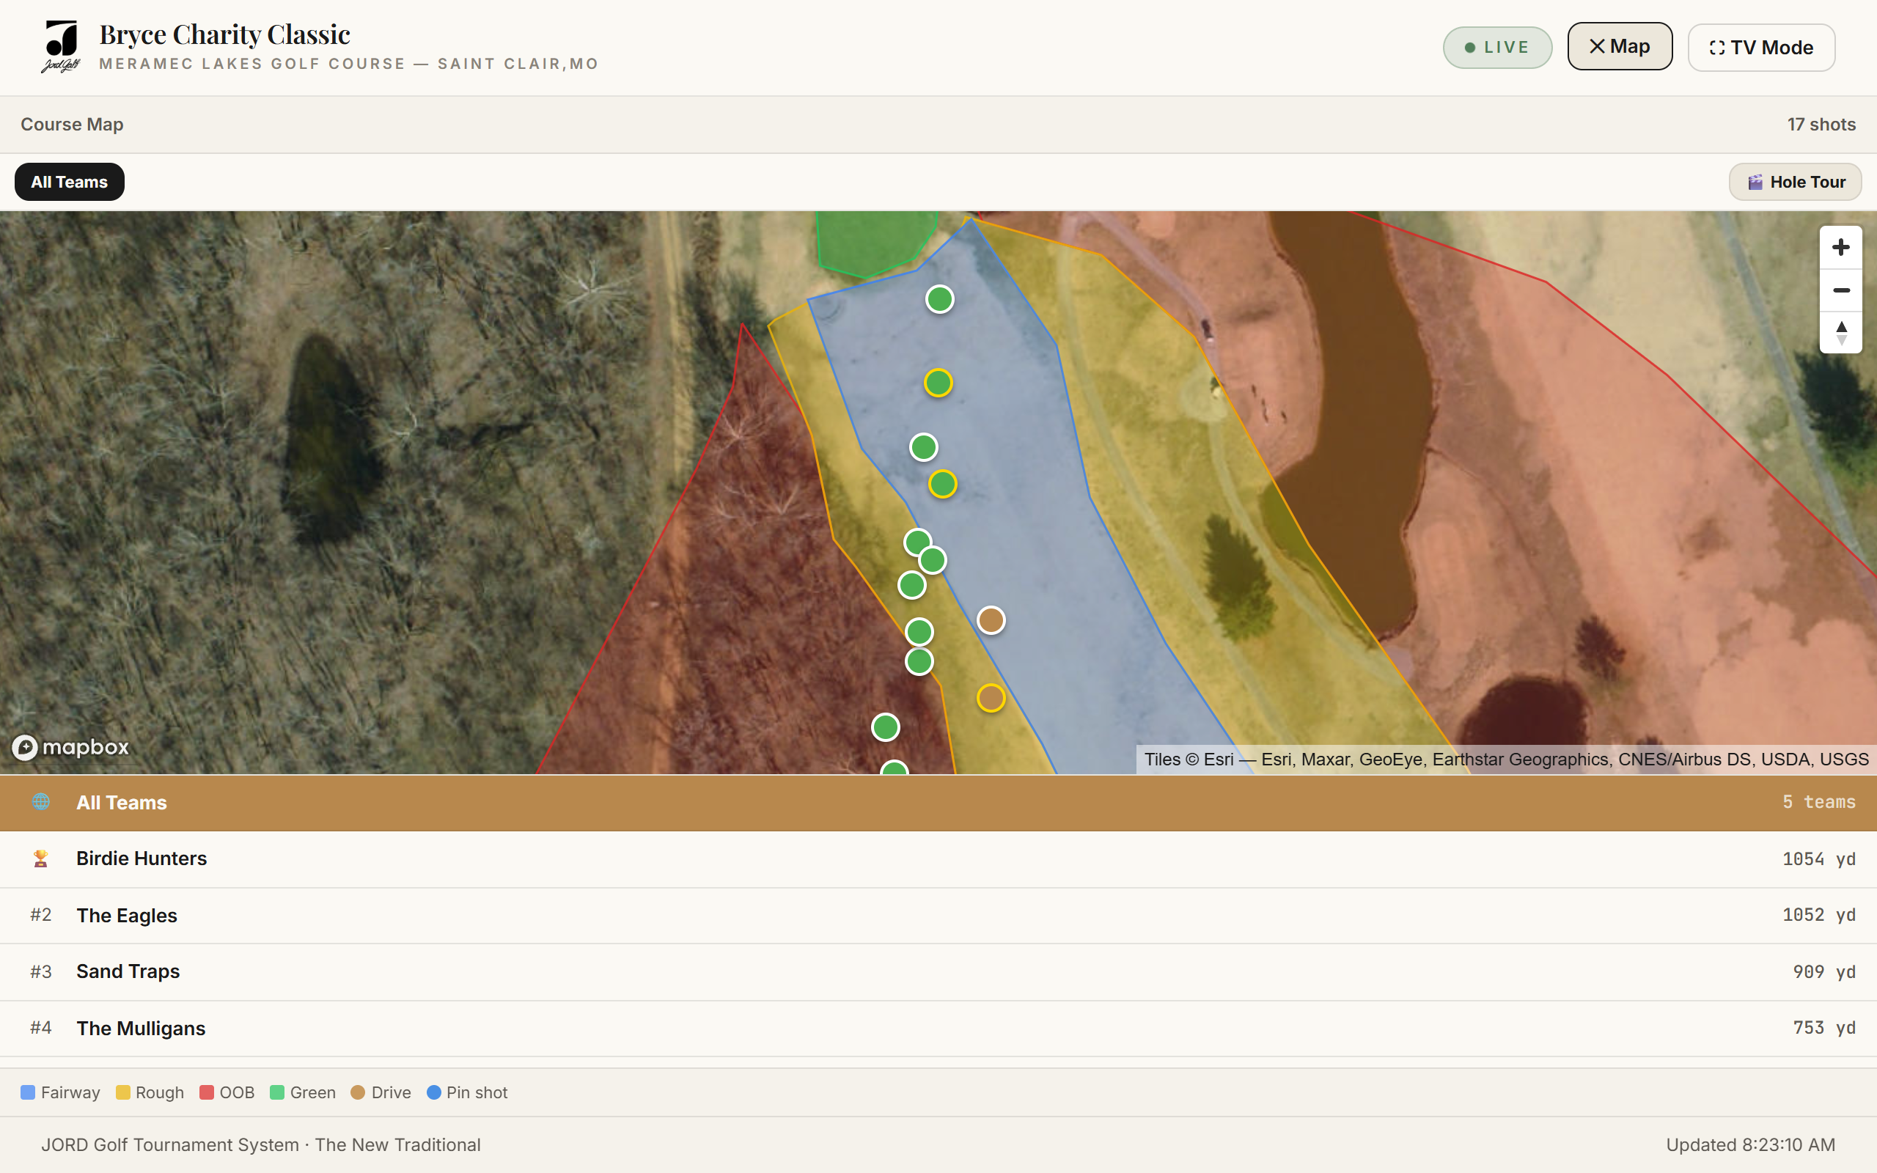1877x1173 pixels.
Task: Start the Hole Tour
Action: coord(1795,182)
